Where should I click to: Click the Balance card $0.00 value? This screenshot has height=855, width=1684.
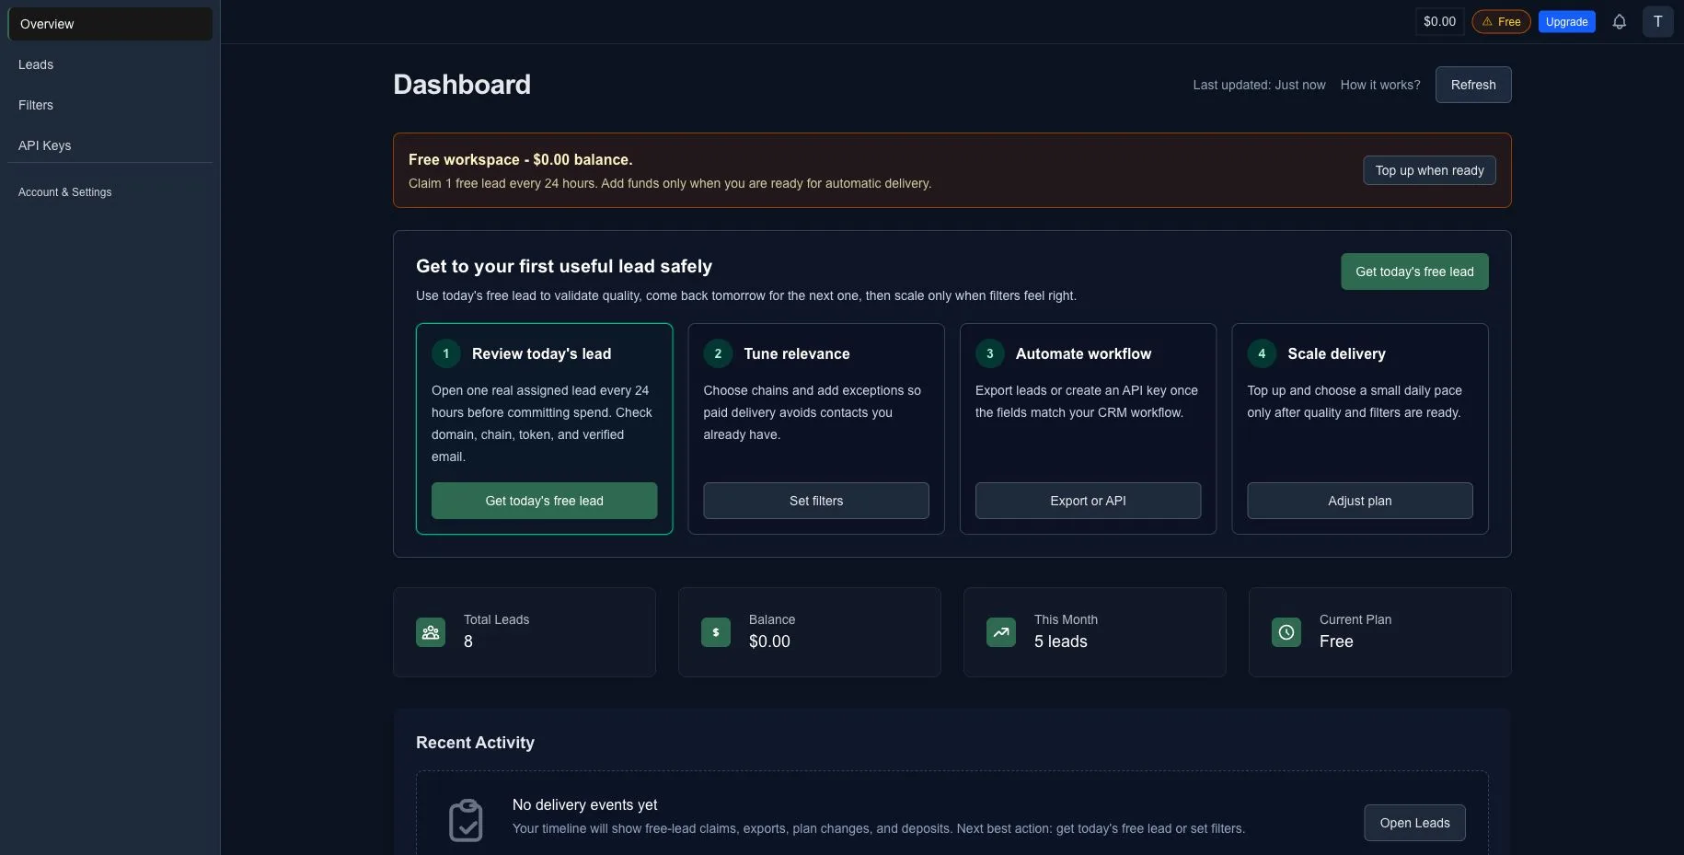pyautogui.click(x=769, y=641)
